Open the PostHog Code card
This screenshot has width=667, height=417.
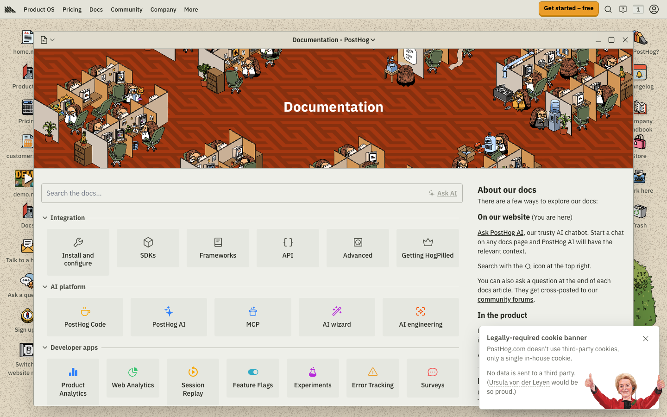[85, 317]
